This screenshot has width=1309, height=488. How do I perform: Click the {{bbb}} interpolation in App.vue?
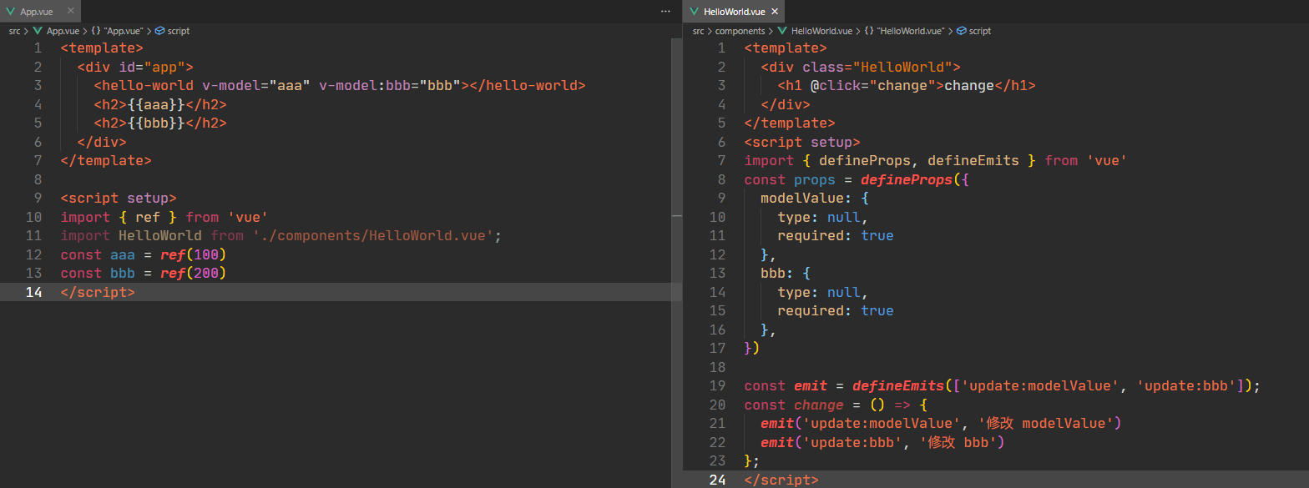[x=156, y=123]
